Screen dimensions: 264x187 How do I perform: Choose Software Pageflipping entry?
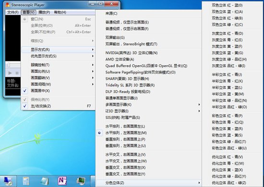click(x=149, y=72)
